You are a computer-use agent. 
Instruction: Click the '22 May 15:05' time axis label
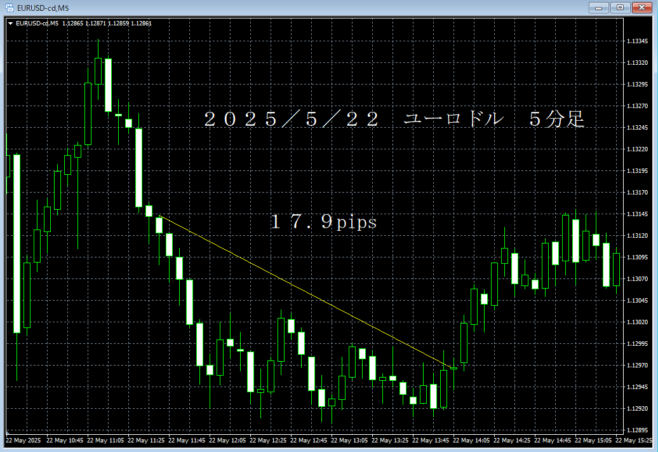point(594,440)
